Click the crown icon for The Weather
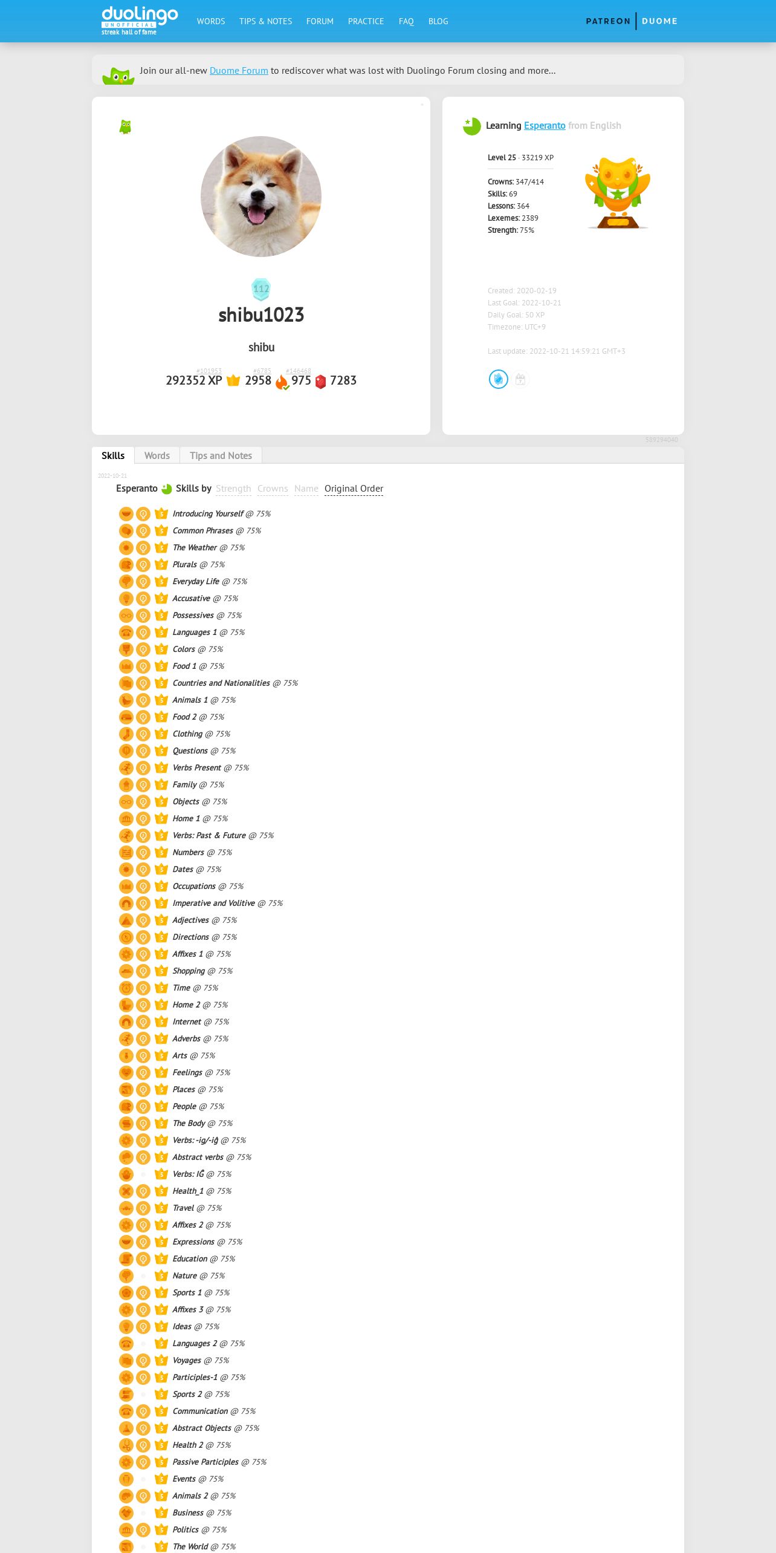This screenshot has width=776, height=1553. (x=161, y=548)
